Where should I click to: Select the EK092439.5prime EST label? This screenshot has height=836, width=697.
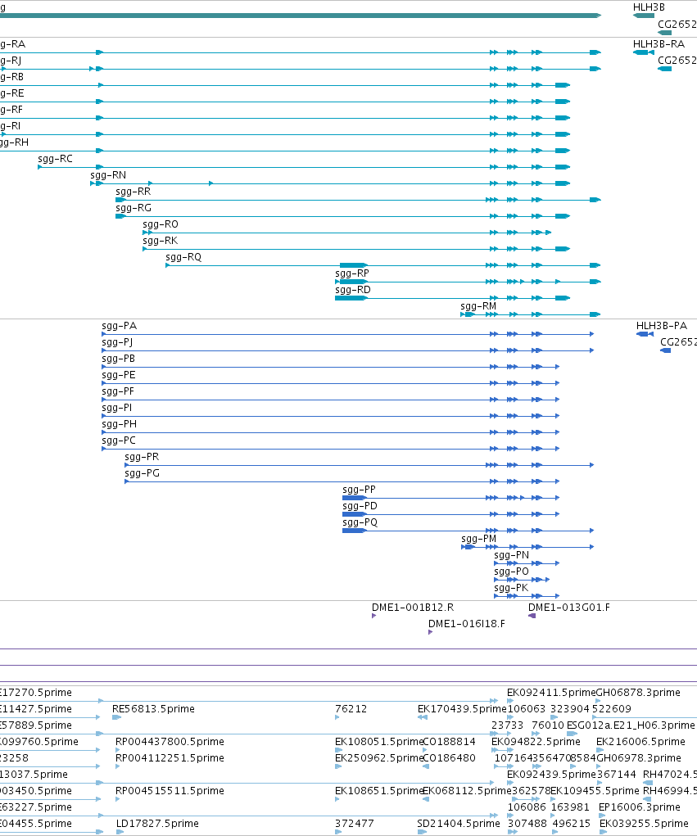[551, 774]
